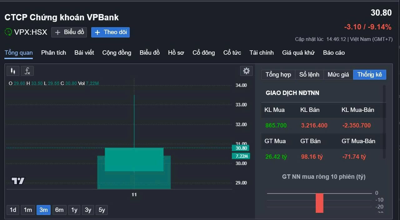Switch to Sổ lệnh panel tab

(x=309, y=74)
